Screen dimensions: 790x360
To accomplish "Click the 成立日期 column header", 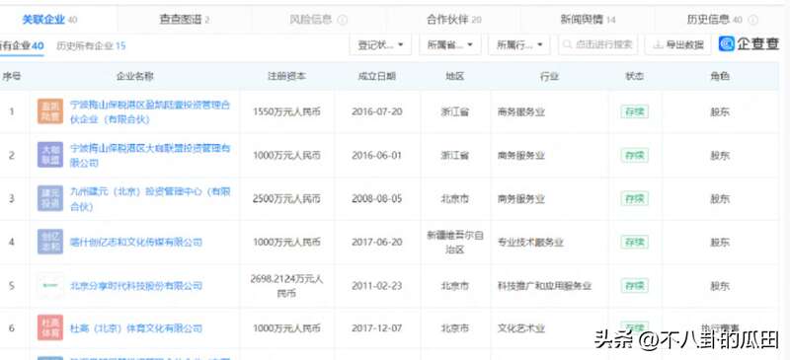I will tap(377, 77).
